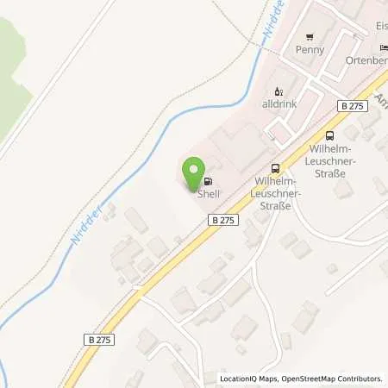Viewport: 388px width, 388px height.
Task: Click the bottom-left B 275 road shield
Action: pos(99,340)
